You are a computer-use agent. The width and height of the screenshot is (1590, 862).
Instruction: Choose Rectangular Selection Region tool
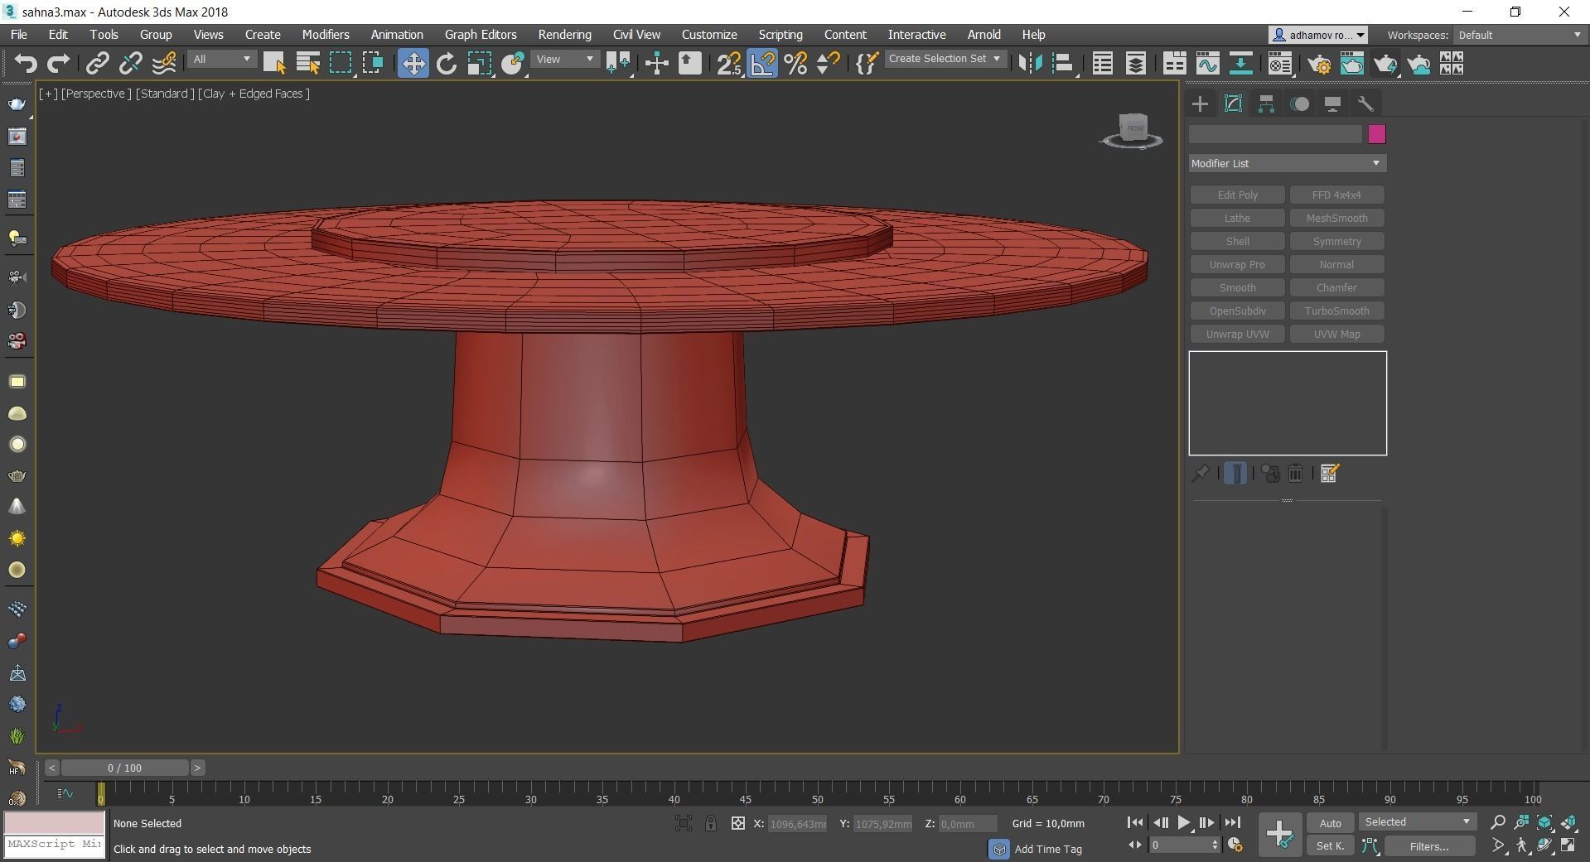tap(341, 64)
